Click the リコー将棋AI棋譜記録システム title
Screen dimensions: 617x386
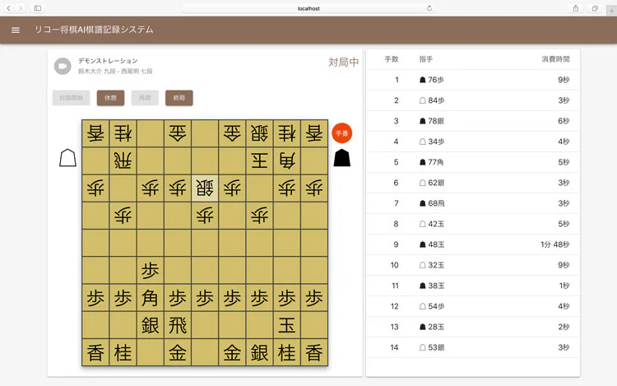point(93,30)
